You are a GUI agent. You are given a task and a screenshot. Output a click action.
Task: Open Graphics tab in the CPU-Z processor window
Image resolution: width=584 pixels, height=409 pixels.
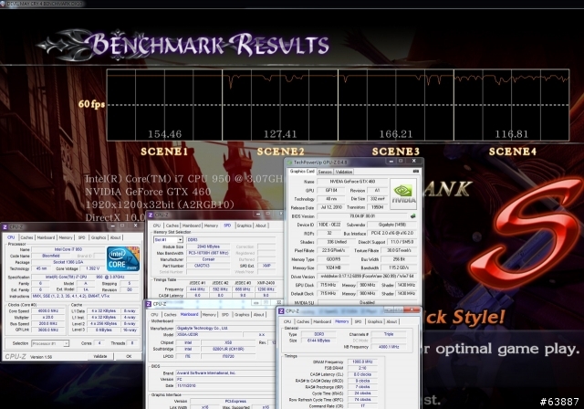pos(99,237)
